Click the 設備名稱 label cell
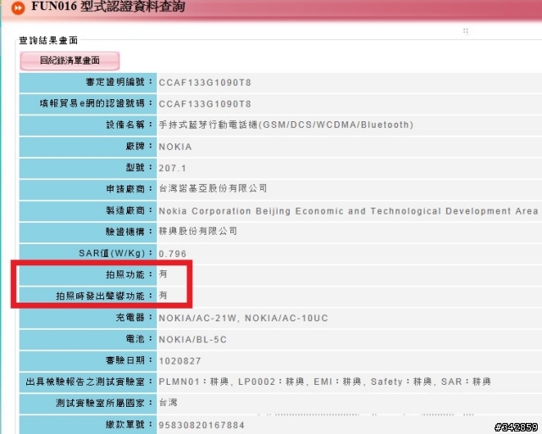The image size is (542, 434). 88,125
